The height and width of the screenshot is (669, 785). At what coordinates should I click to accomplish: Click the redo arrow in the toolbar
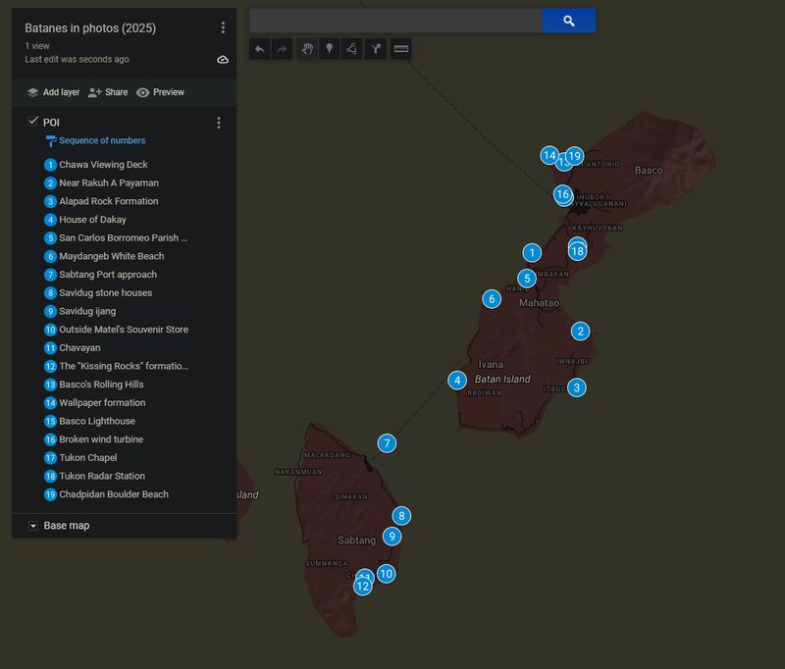coord(283,49)
